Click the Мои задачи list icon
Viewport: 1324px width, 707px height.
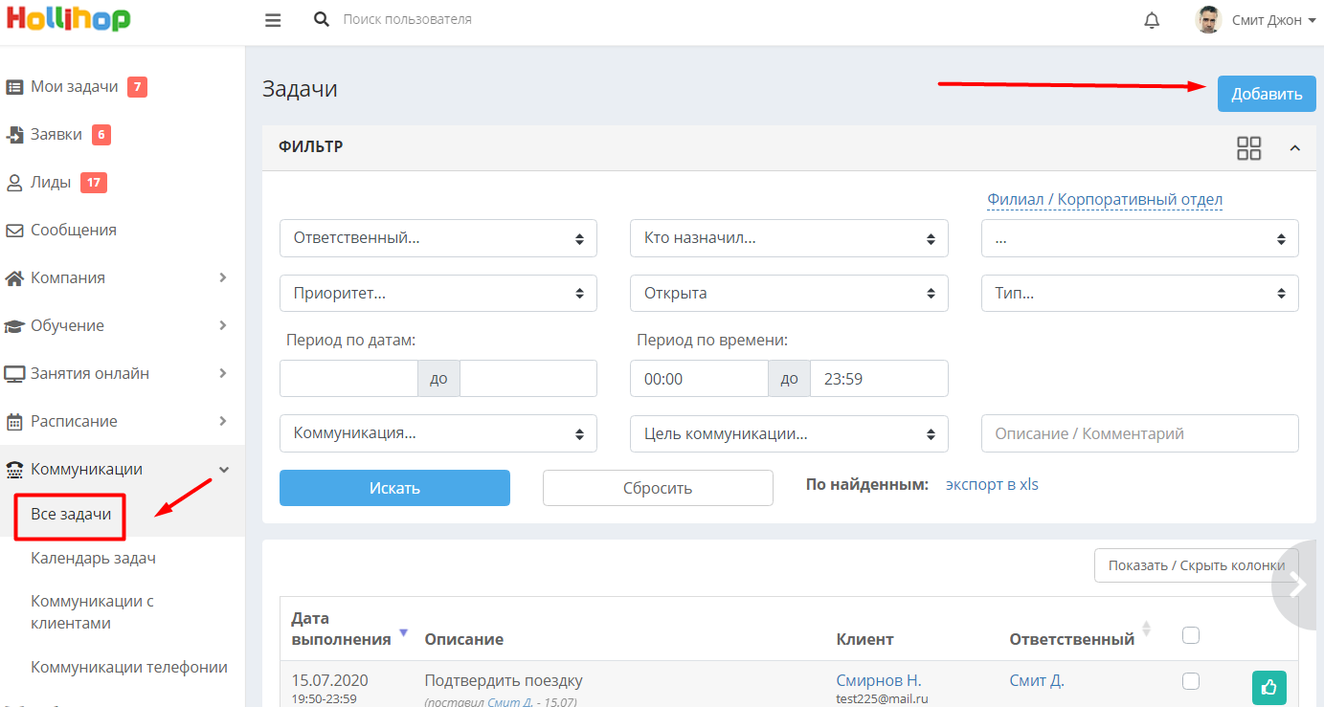pyautogui.click(x=14, y=87)
